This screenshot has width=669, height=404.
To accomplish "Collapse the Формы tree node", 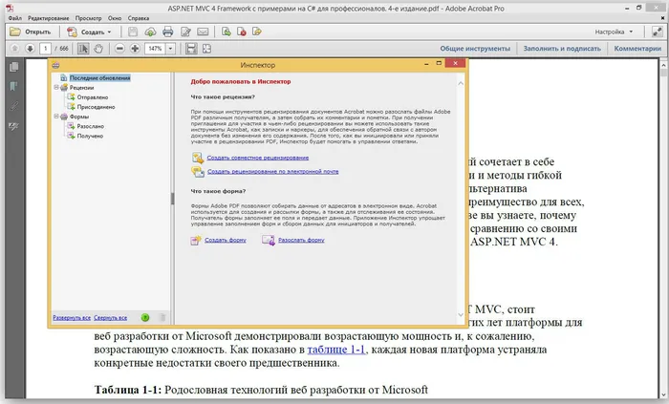I will coord(55,117).
